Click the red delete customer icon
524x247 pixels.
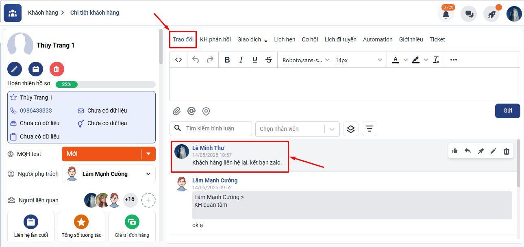click(x=57, y=69)
